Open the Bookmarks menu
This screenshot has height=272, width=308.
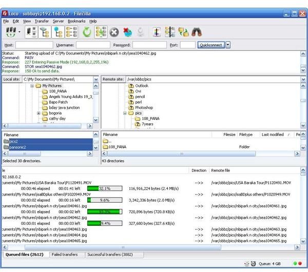[x=76, y=21]
